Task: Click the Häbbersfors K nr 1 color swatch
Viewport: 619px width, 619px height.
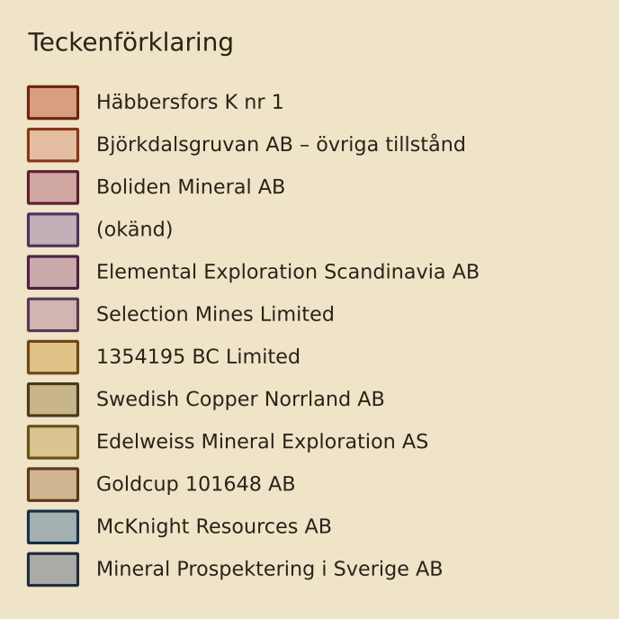Action: coord(53,103)
